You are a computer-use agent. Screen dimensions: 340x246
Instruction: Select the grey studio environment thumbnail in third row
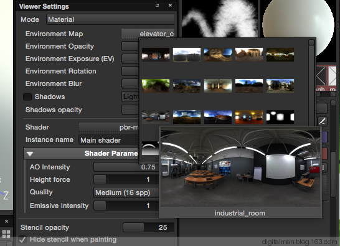click(x=156, y=117)
